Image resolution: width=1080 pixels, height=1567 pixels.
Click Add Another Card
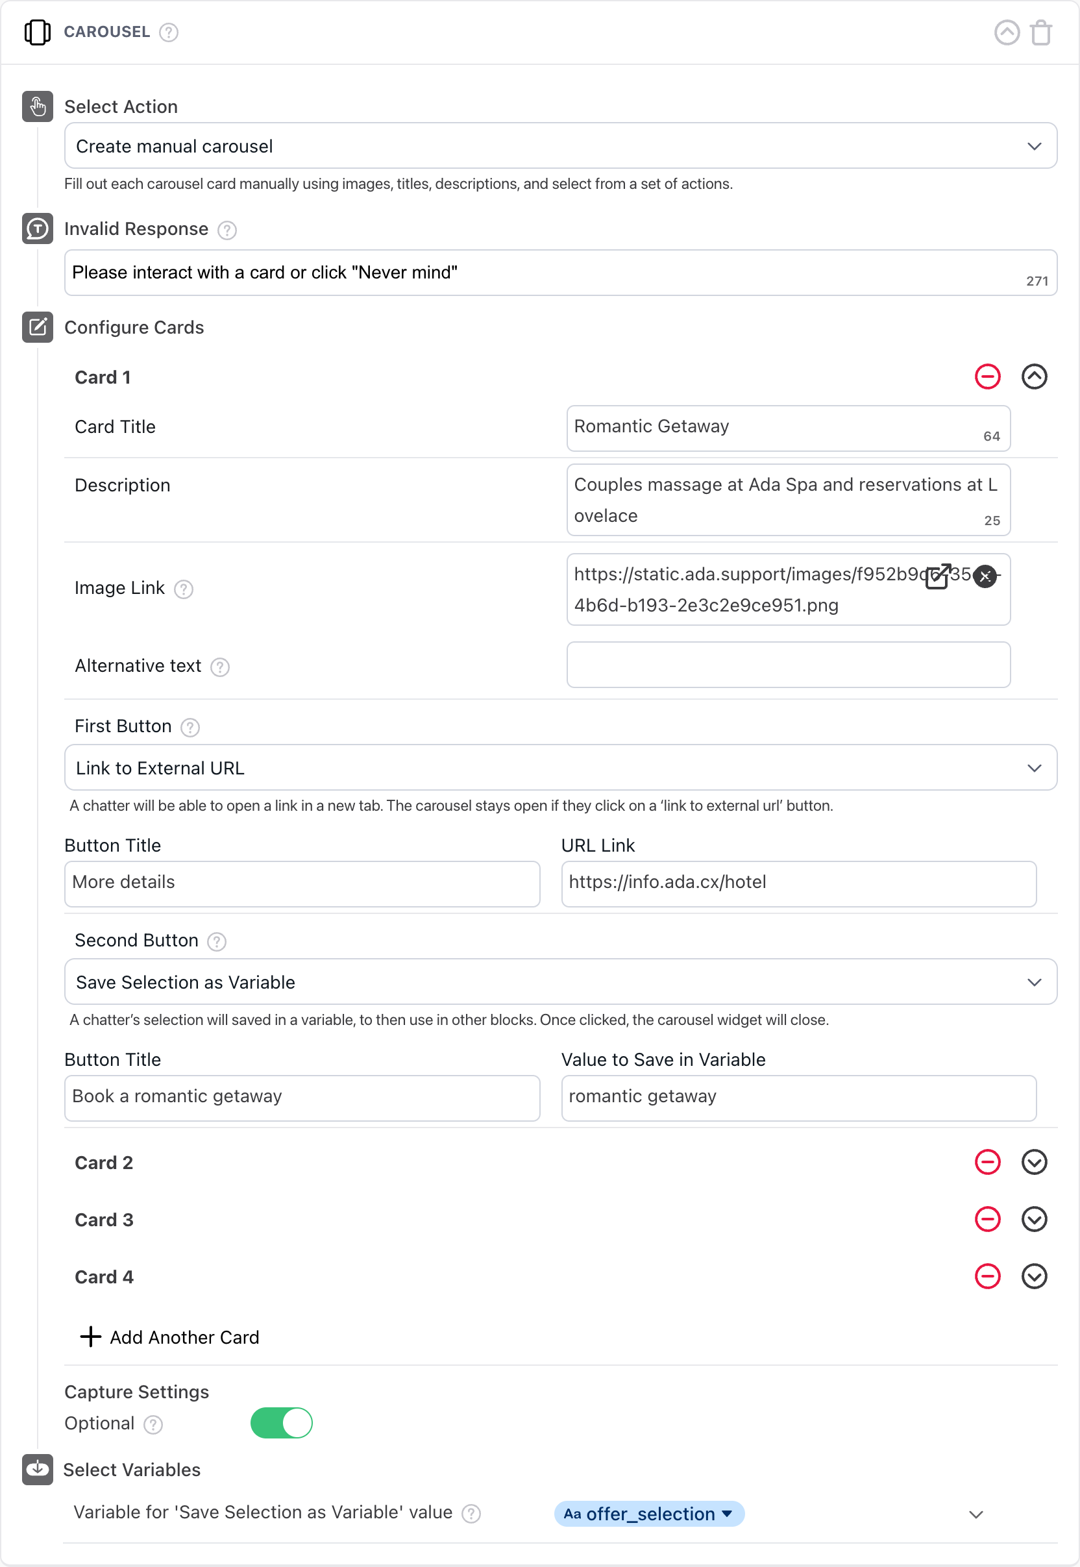point(169,1337)
